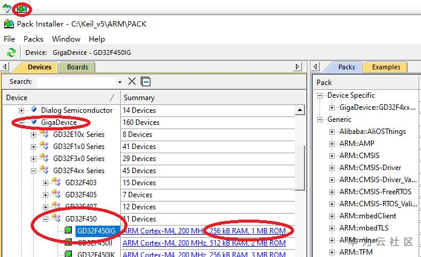The image size is (421, 257).
Task: Click the GigaDevice vendor icon
Action: point(34,122)
